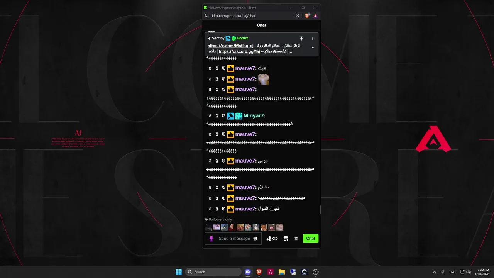Click Minyar7's blue moderator hammer badge
Viewport: 494px width, 278px height.
231,116
